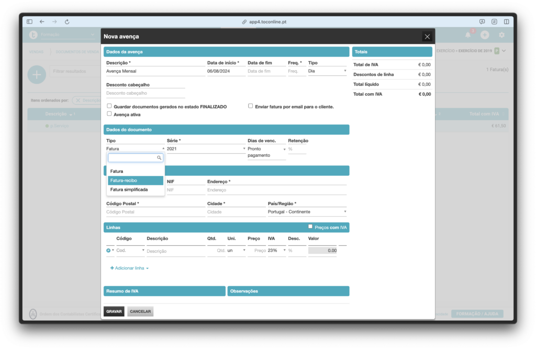Viewport: 536px width, 349px height.
Task: Click the search magnifier in Tipo dropdown
Action: click(x=159, y=157)
